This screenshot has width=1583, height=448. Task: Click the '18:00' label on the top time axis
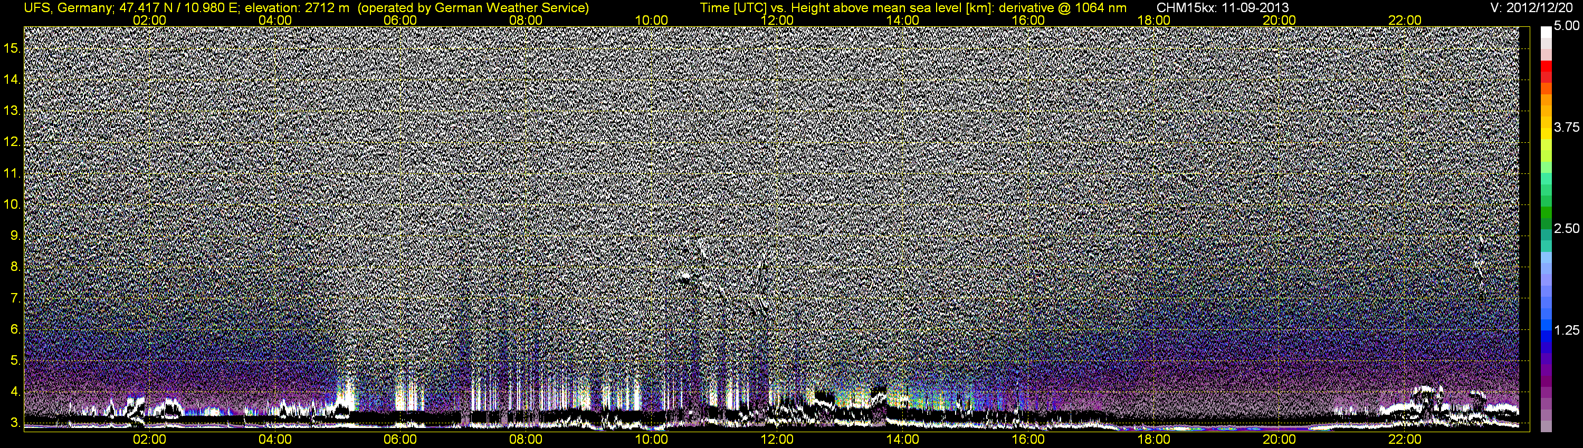pyautogui.click(x=1153, y=20)
